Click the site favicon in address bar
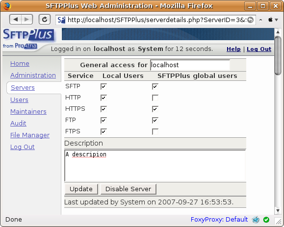This screenshot has height=227, width=284. pos(61,20)
